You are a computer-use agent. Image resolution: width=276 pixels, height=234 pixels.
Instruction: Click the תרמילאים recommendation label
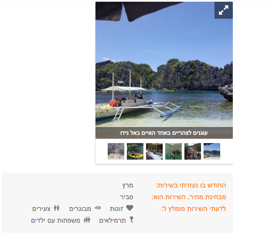coord(112,221)
